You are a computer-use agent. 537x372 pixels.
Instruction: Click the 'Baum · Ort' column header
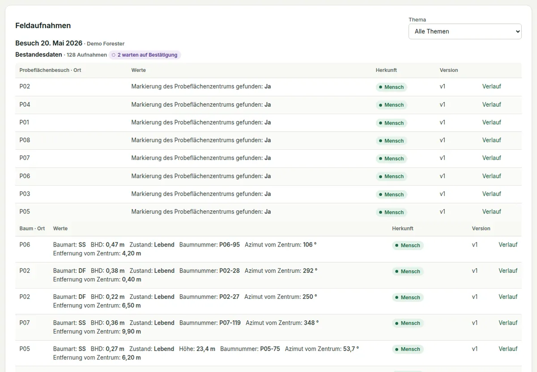32,229
